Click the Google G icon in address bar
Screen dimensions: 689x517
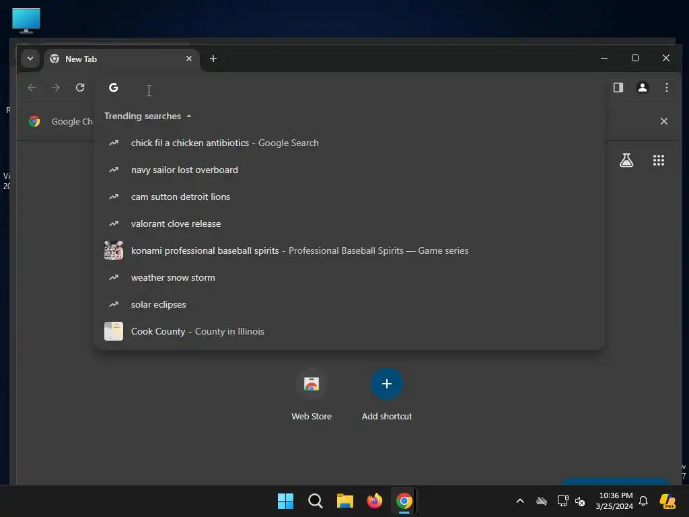pos(113,88)
